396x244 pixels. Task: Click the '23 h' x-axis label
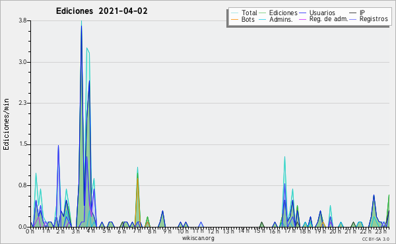381,231
